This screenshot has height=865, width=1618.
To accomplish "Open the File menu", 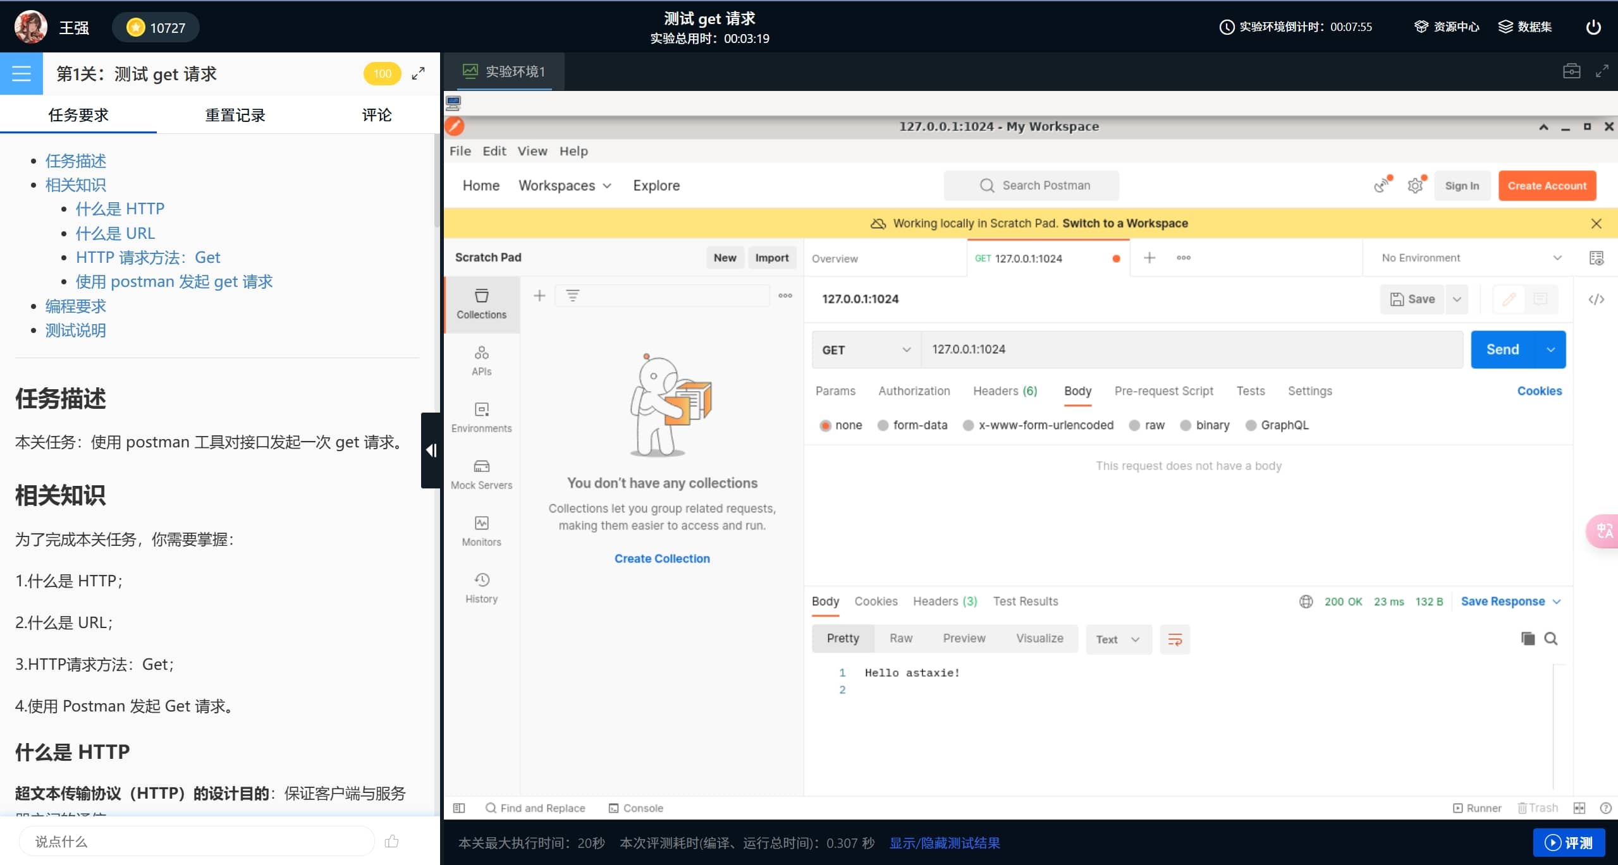I will [x=460, y=150].
